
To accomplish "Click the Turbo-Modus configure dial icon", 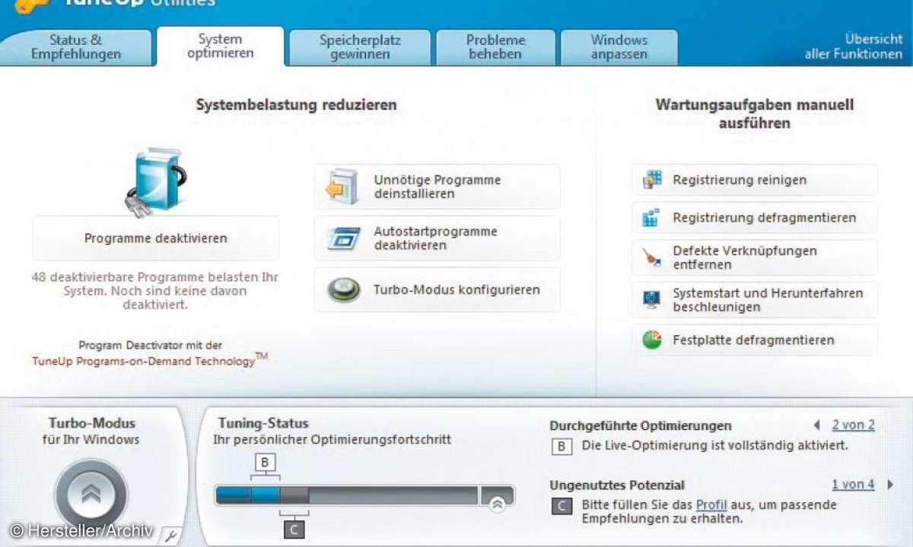I will click(x=343, y=290).
